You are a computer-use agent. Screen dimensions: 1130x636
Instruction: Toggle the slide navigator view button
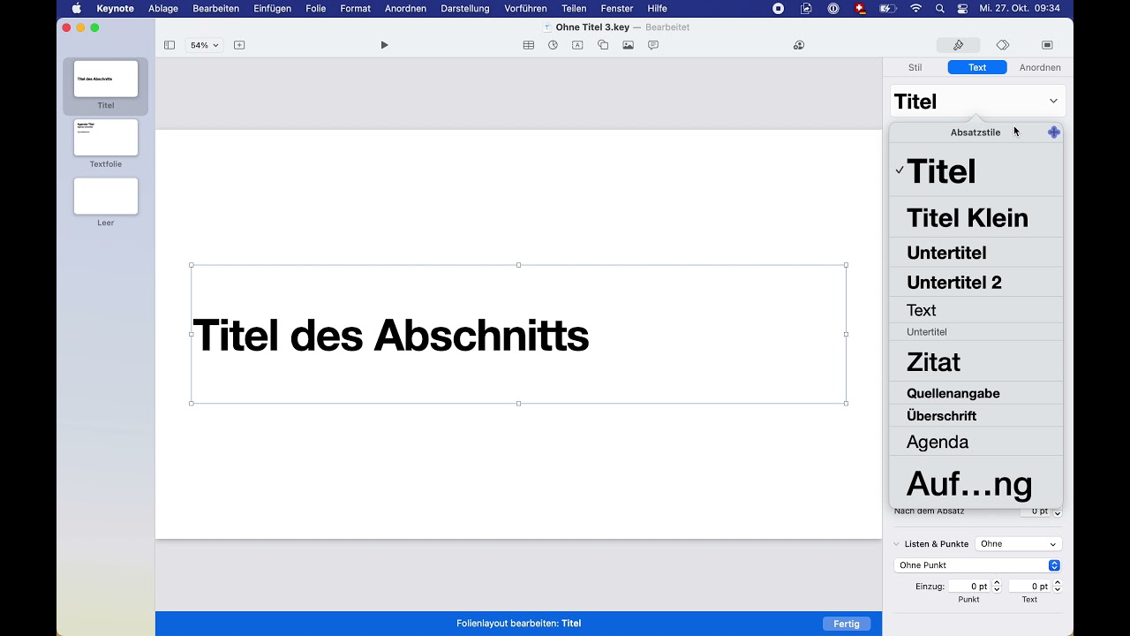click(169, 45)
